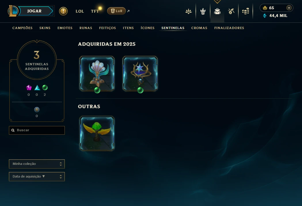Switch to the Skins tab
Screen dimensions: 302x206
[x=45, y=28]
